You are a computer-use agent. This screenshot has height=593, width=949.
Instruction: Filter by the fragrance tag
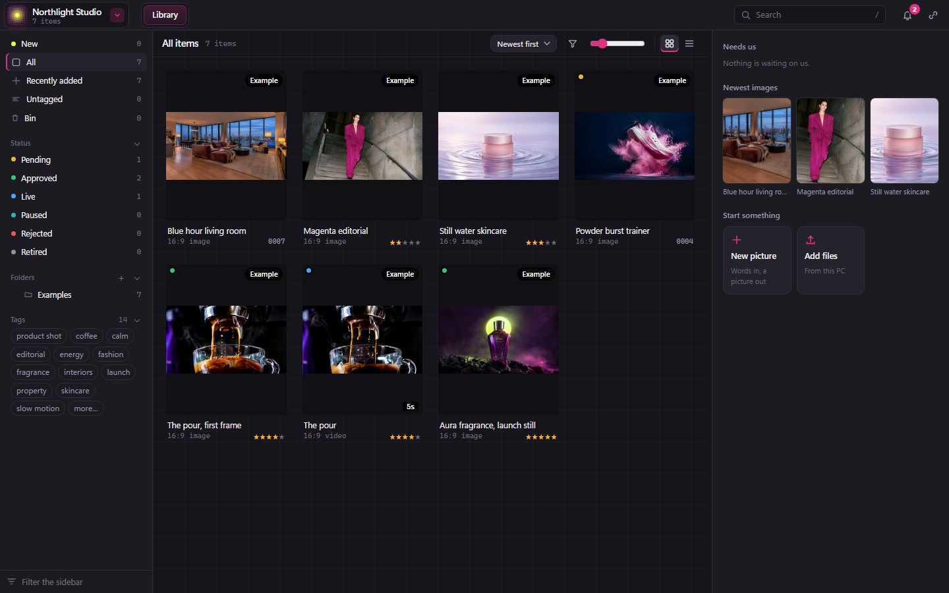coord(33,372)
